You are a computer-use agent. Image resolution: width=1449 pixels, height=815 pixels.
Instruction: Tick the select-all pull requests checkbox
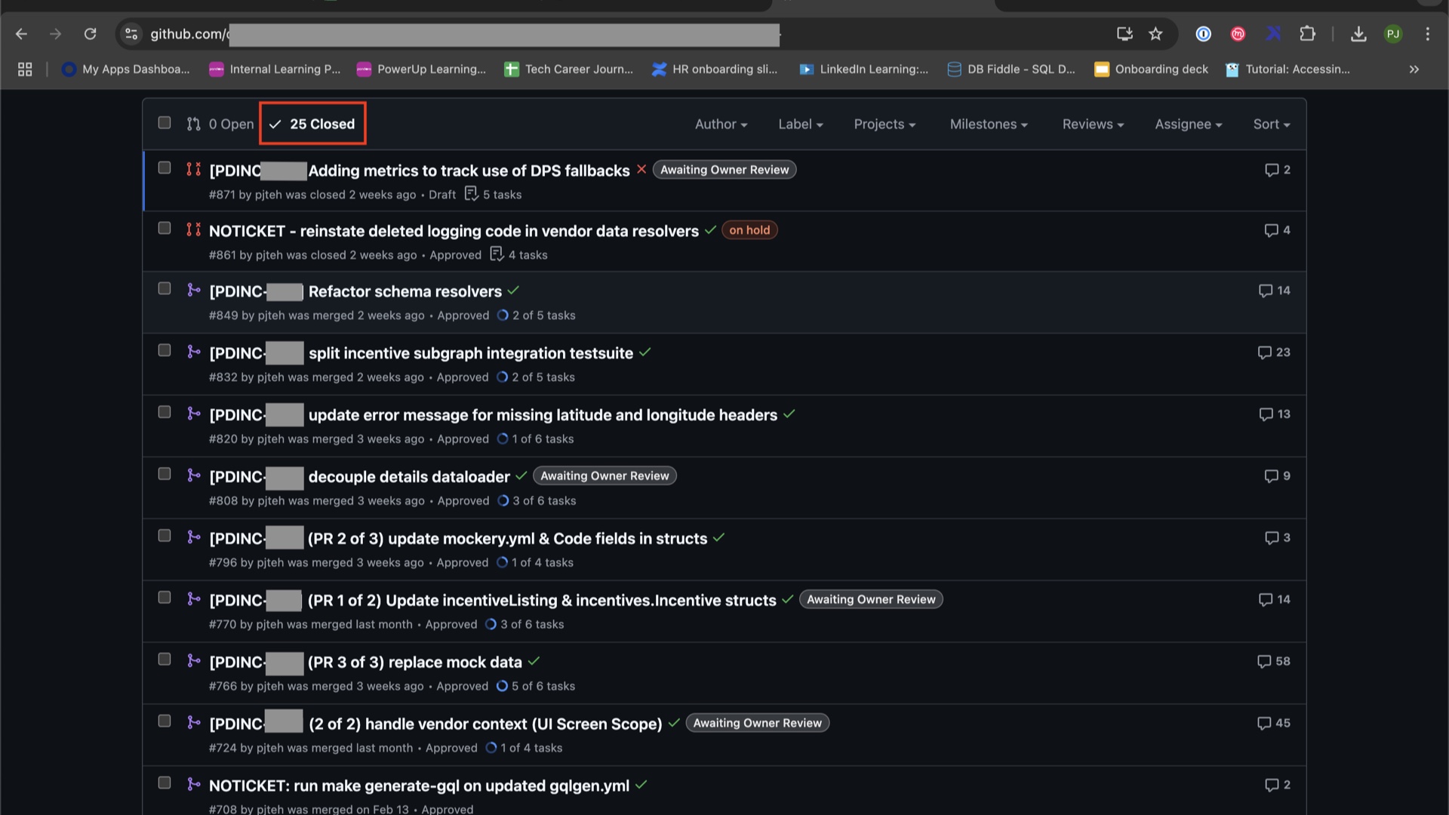165,123
